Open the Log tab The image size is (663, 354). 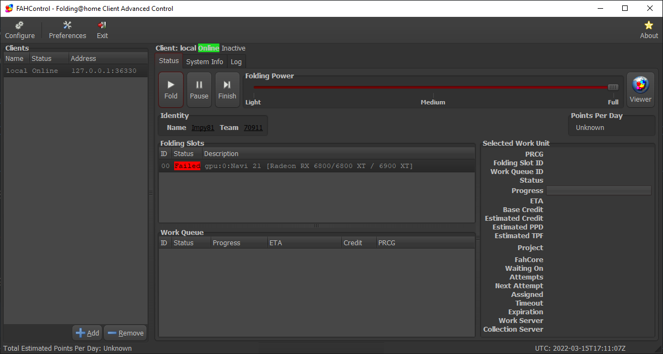(x=236, y=61)
